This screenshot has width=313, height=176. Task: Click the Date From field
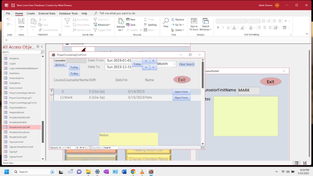click(118, 61)
